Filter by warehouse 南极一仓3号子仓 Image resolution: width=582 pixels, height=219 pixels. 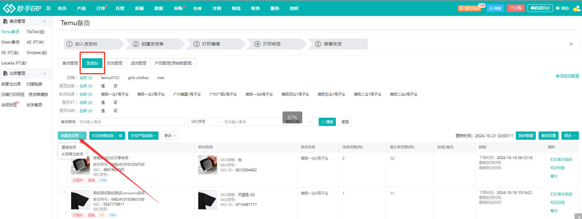151,95
